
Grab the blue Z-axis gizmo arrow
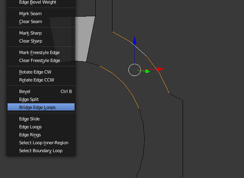coord(135,41)
